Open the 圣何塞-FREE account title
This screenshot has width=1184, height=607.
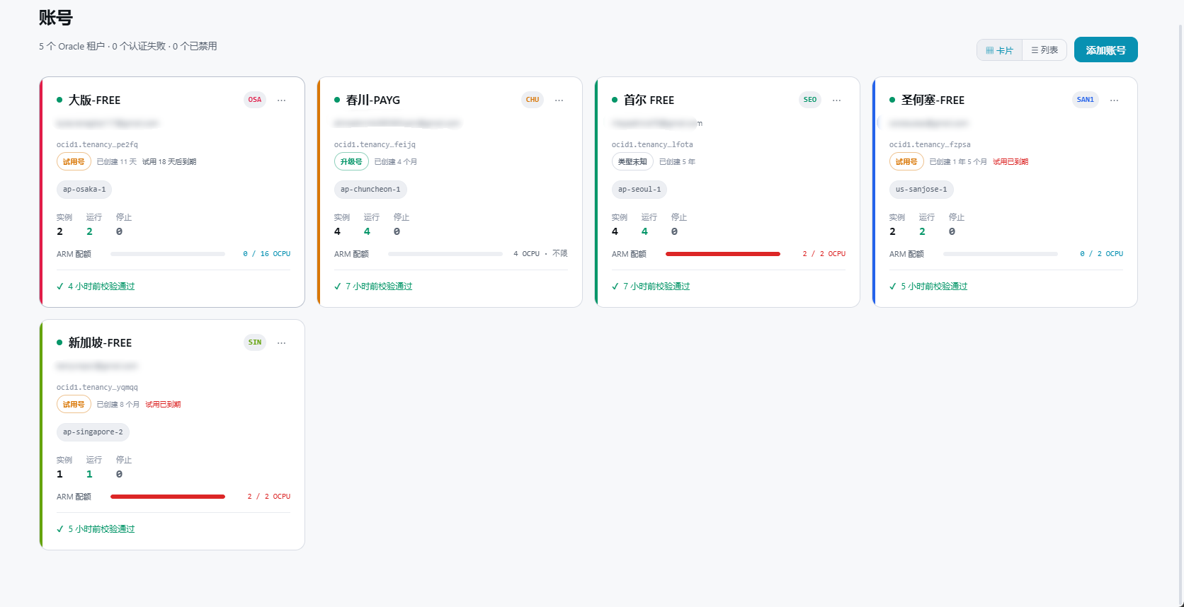(933, 100)
